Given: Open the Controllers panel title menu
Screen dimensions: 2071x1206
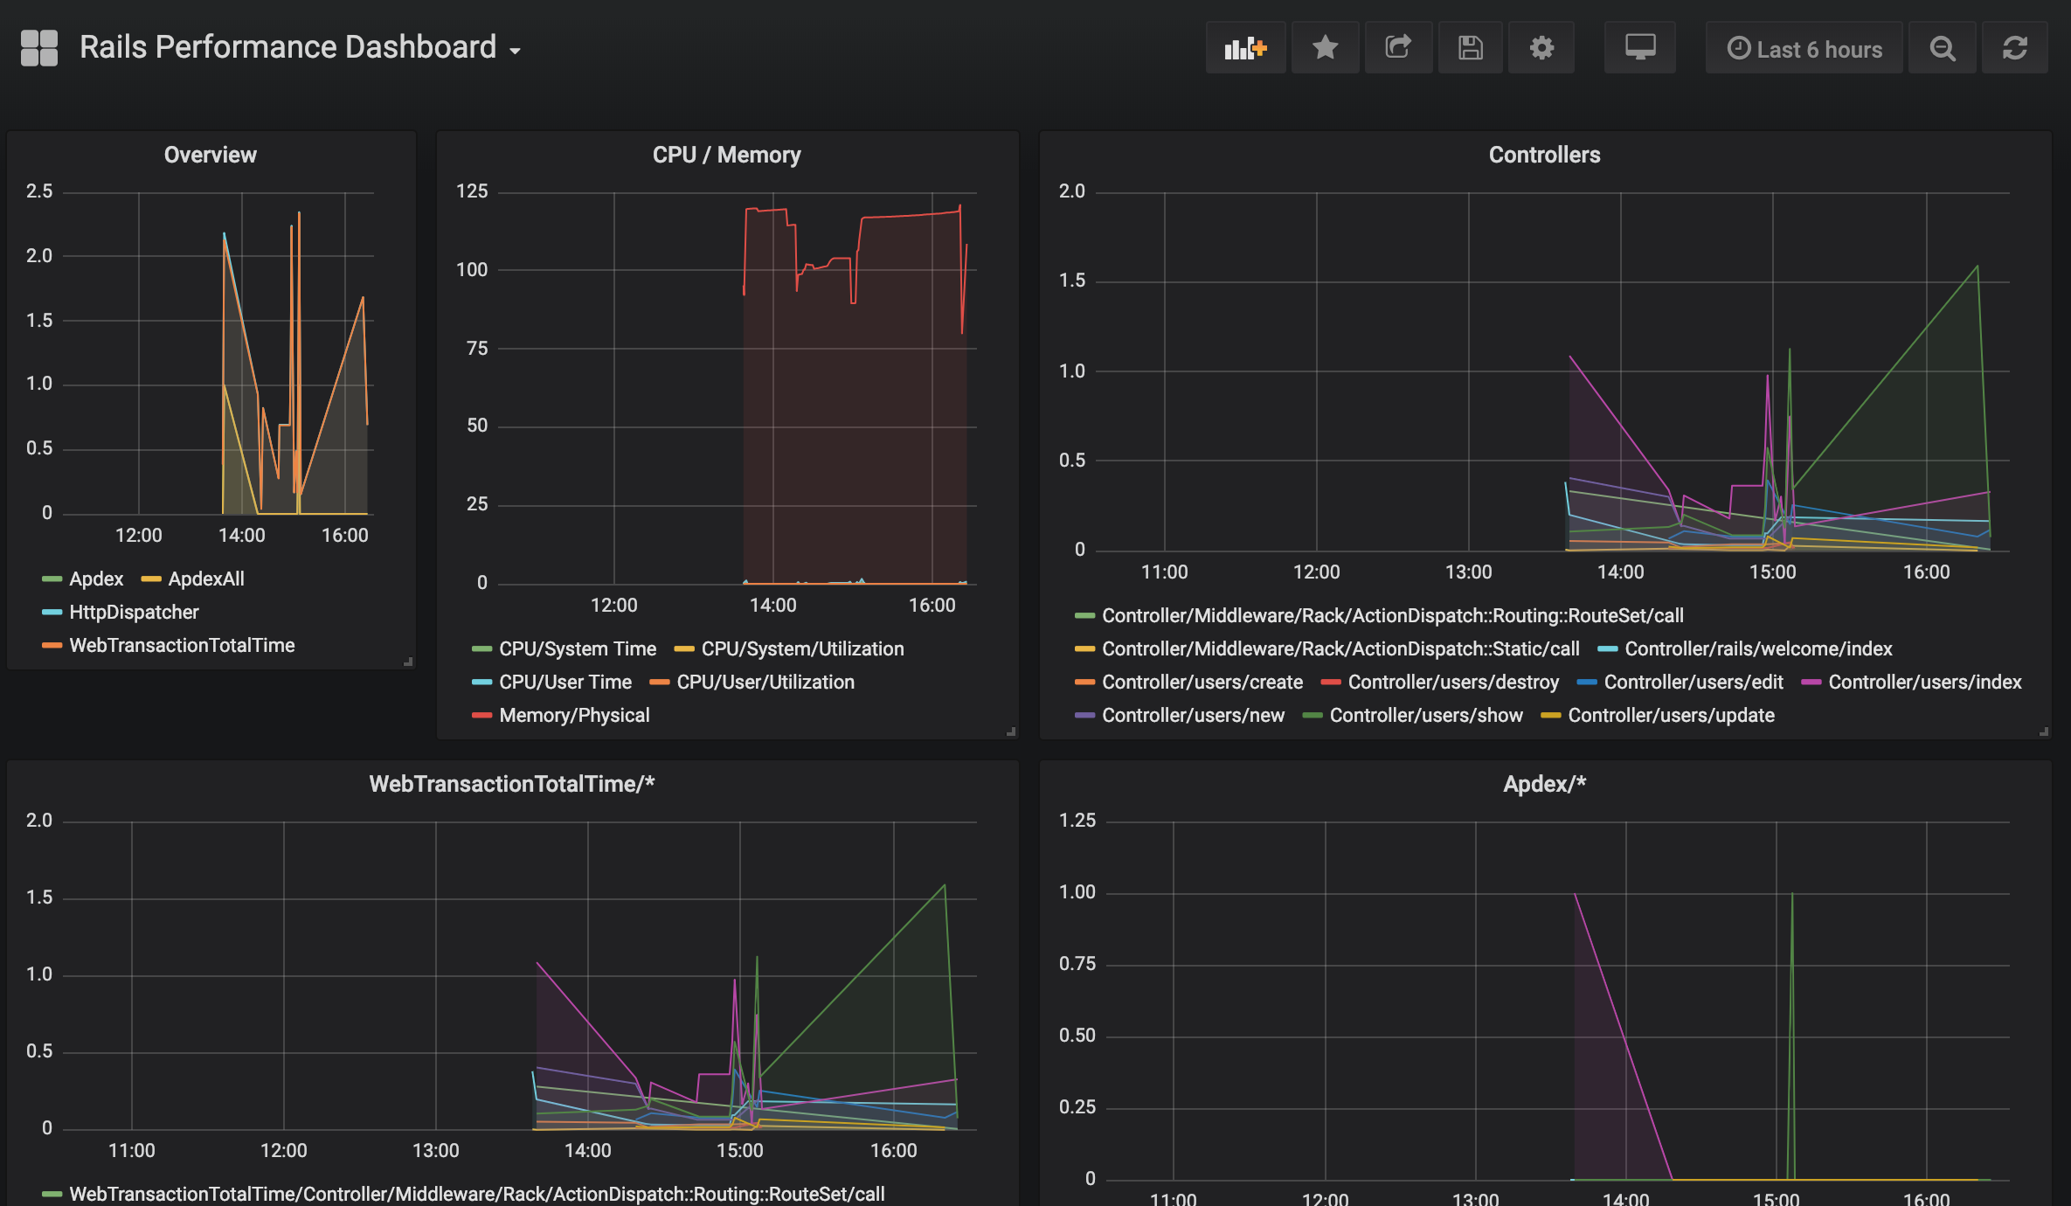Looking at the screenshot, I should pyautogui.click(x=1544, y=156).
